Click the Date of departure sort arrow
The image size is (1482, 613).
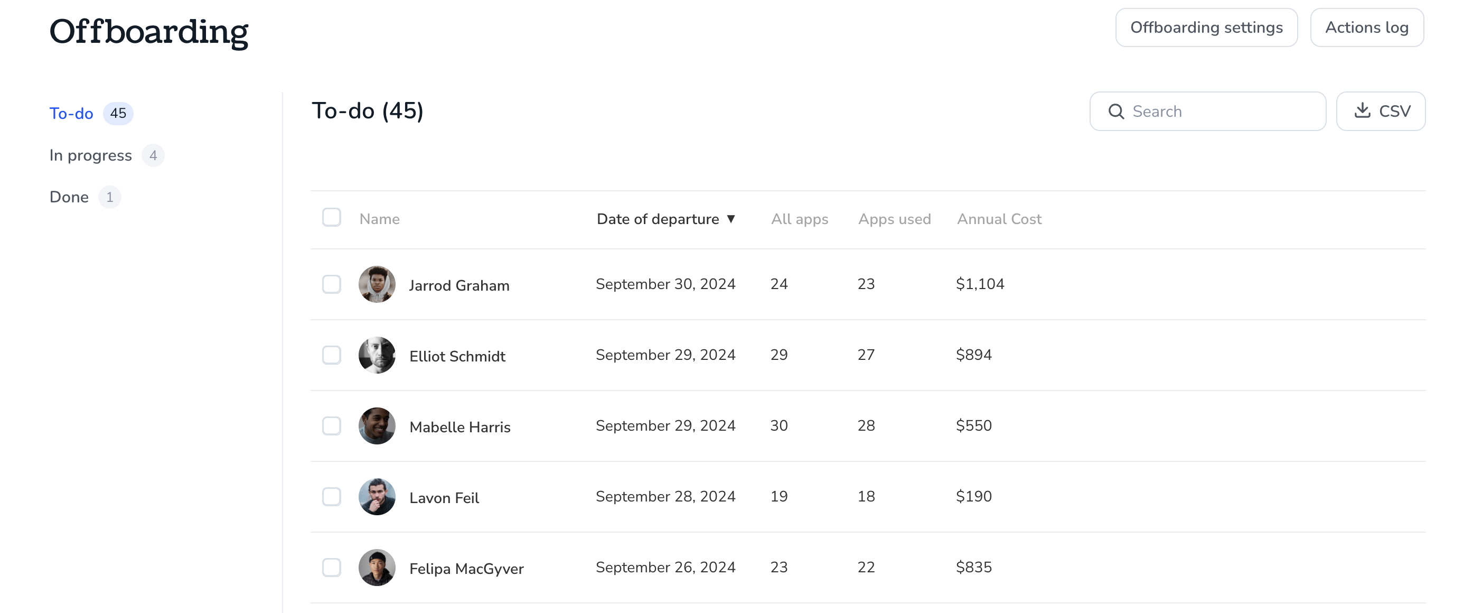click(x=730, y=219)
